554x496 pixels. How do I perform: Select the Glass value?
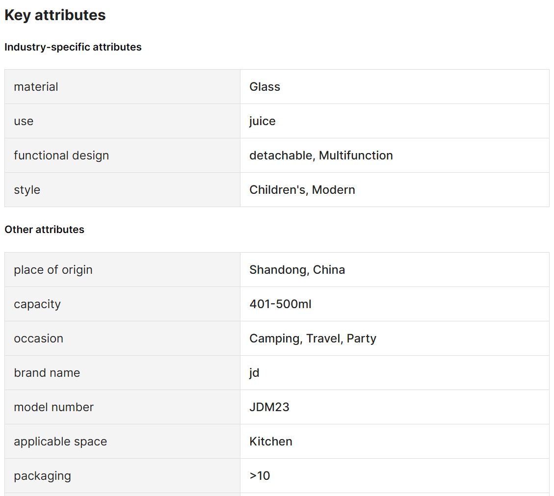pos(264,86)
